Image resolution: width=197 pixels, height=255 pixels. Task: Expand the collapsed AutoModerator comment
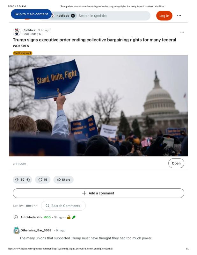click(x=16, y=217)
